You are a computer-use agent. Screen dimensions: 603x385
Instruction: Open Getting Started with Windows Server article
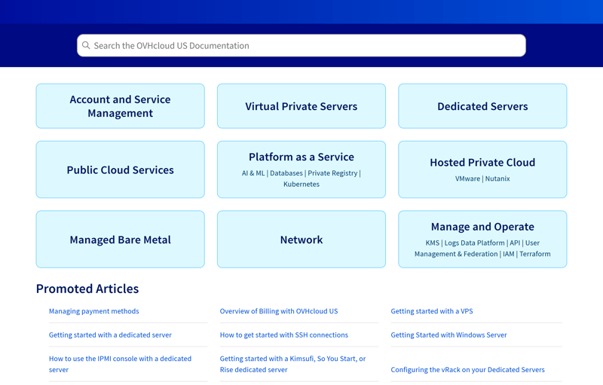point(448,335)
